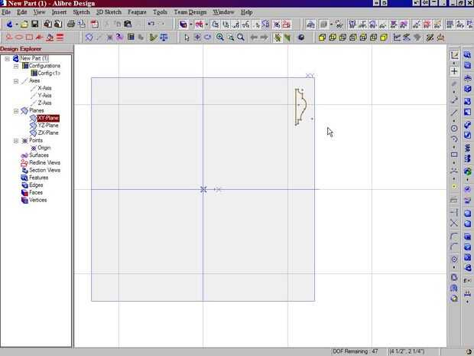Select Redline Views in the tree
Viewport: 474px width, 356px height.
point(45,163)
